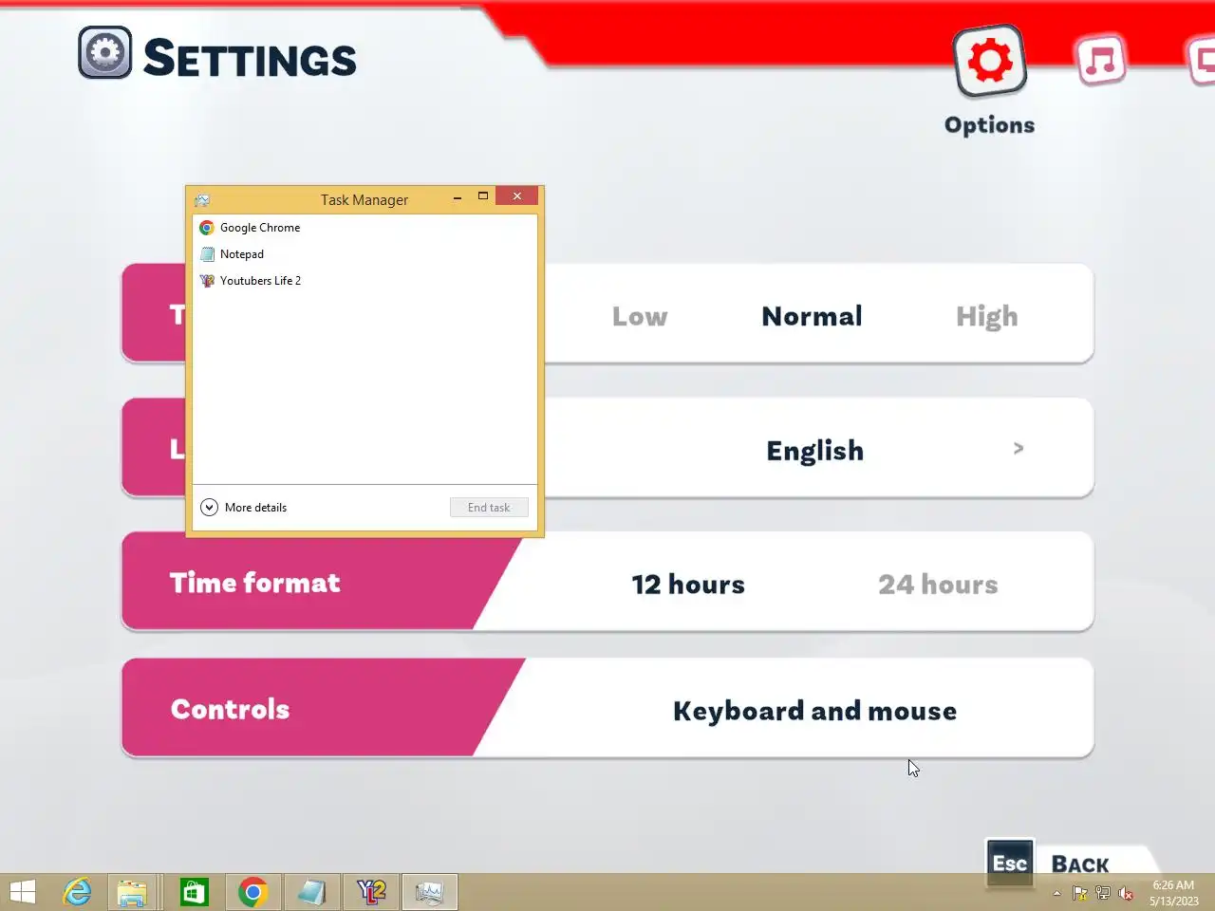
Task: Select Low quality option
Action: click(x=640, y=316)
